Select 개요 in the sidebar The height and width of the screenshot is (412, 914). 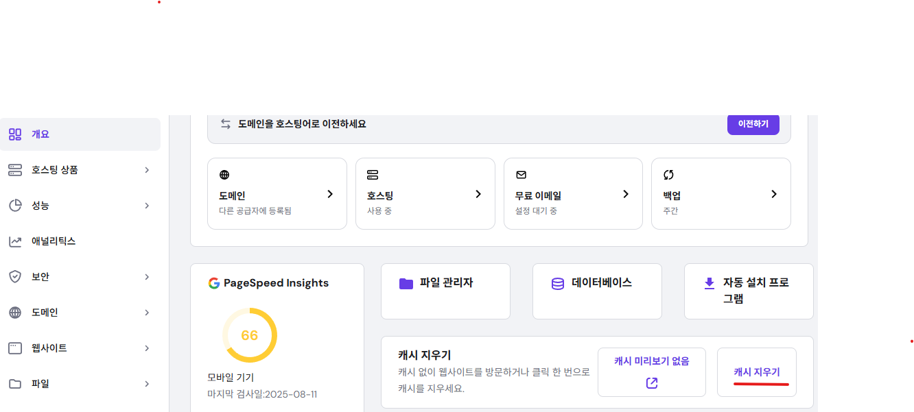pyautogui.click(x=80, y=134)
